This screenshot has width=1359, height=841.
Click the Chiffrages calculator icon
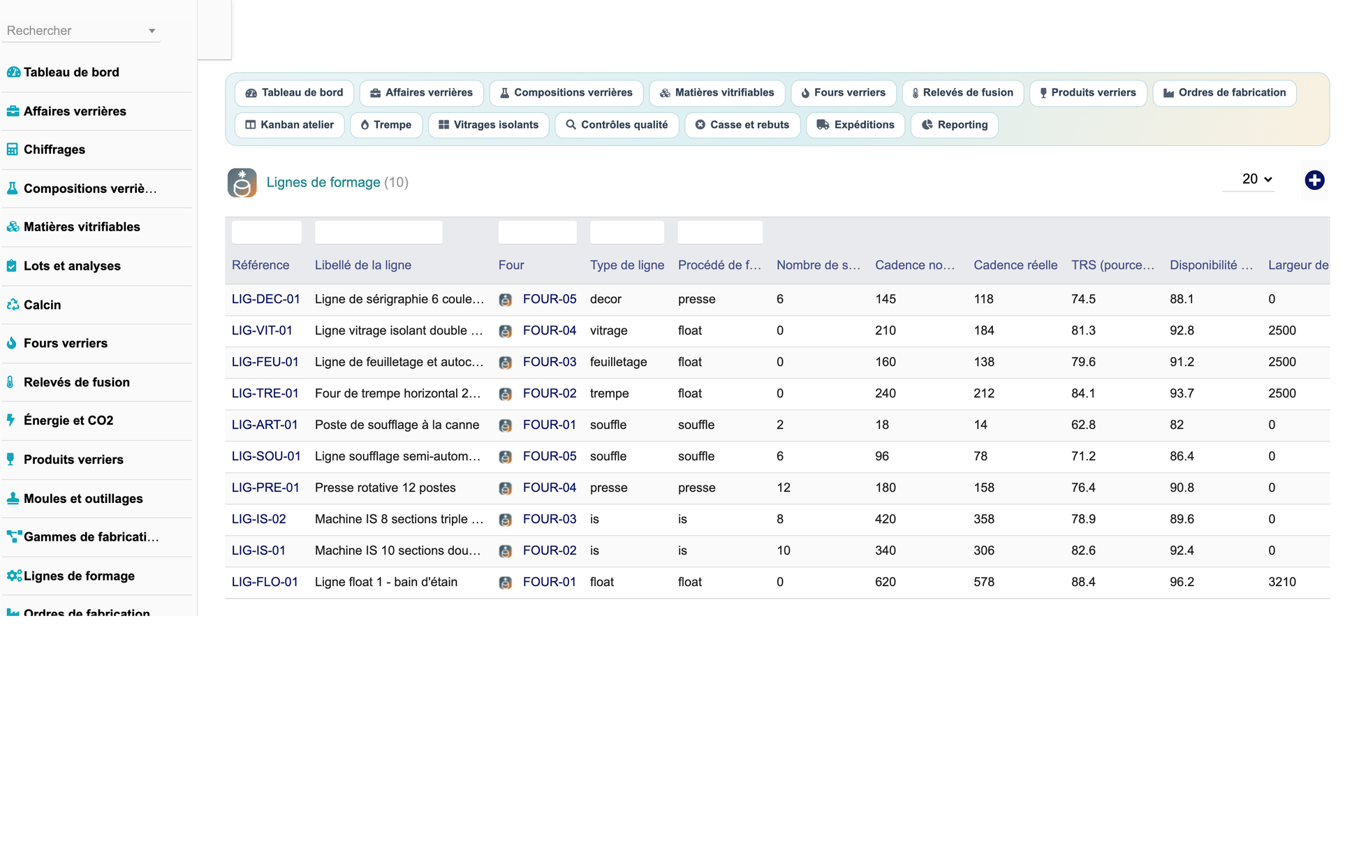point(13,149)
